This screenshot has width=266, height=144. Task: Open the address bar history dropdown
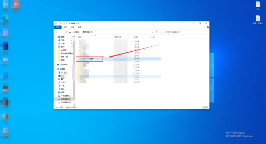(x=152, y=32)
